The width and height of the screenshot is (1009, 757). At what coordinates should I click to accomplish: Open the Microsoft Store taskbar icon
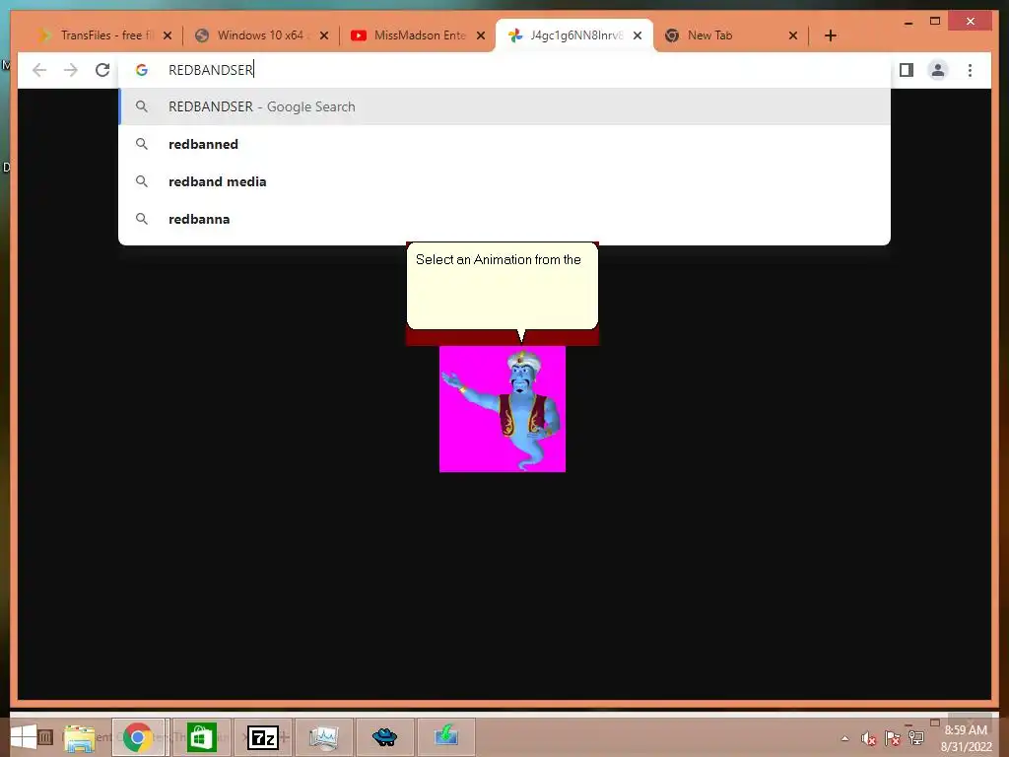(201, 737)
